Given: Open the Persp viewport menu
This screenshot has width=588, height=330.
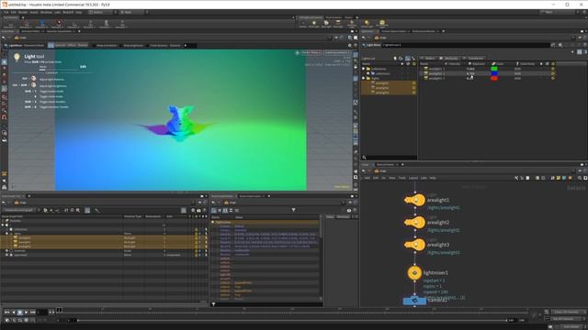Looking at the screenshot, I should [x=311, y=53].
